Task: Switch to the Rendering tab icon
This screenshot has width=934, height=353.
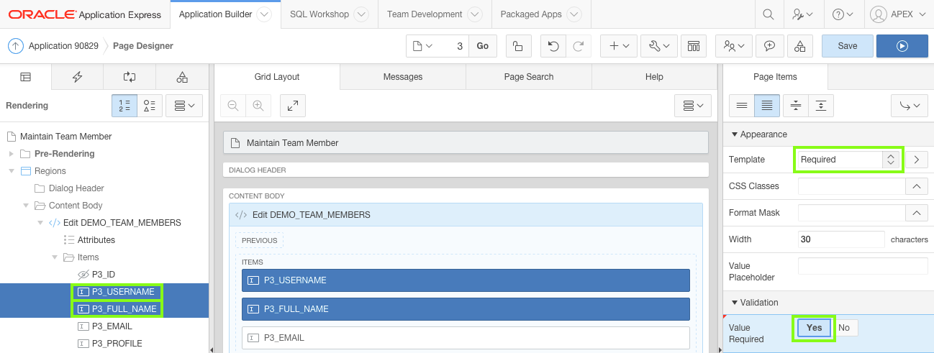Action: click(x=26, y=77)
